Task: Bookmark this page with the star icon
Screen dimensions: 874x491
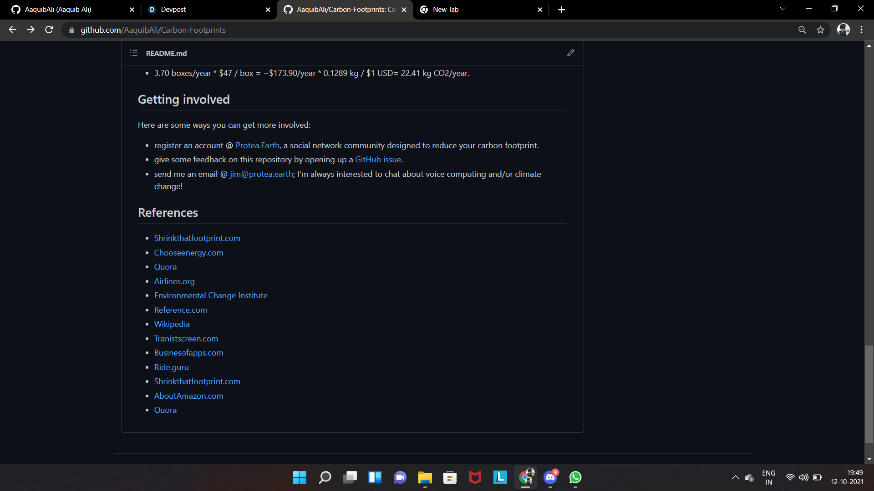Action: [x=820, y=30]
